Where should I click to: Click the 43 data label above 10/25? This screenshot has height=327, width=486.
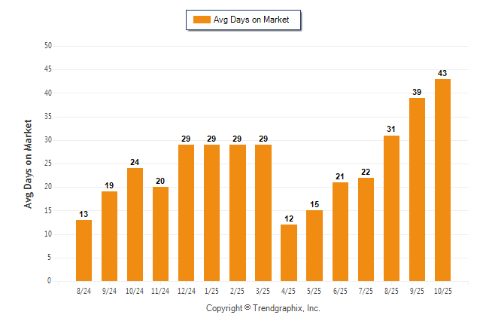click(442, 73)
